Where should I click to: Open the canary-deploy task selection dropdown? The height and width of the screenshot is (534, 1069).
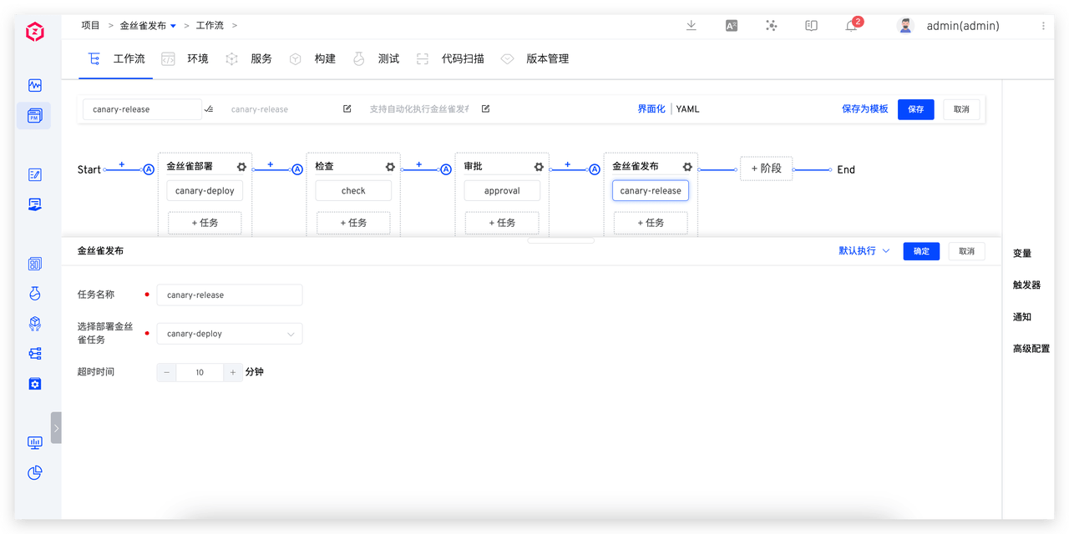pos(230,333)
